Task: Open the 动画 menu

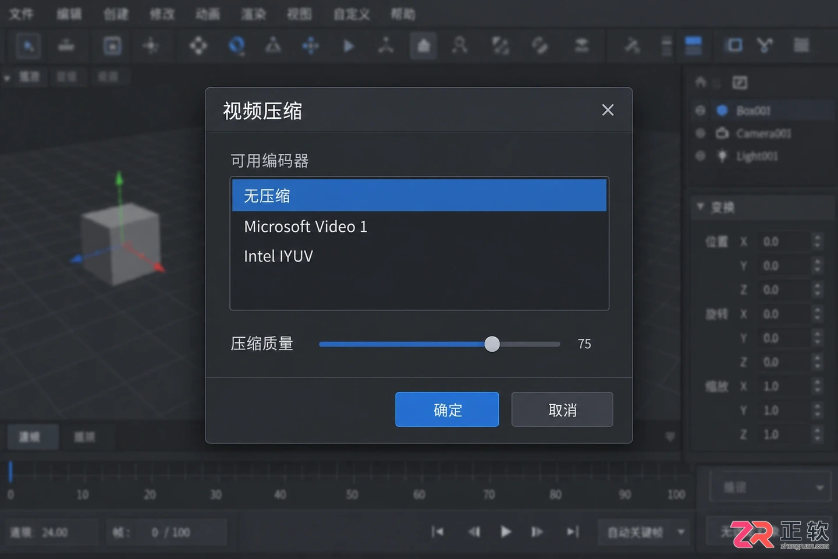Action: click(208, 14)
